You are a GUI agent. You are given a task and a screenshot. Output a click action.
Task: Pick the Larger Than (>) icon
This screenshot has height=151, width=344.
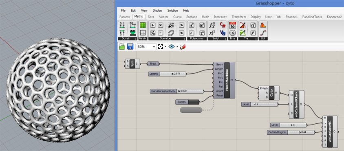181,25
